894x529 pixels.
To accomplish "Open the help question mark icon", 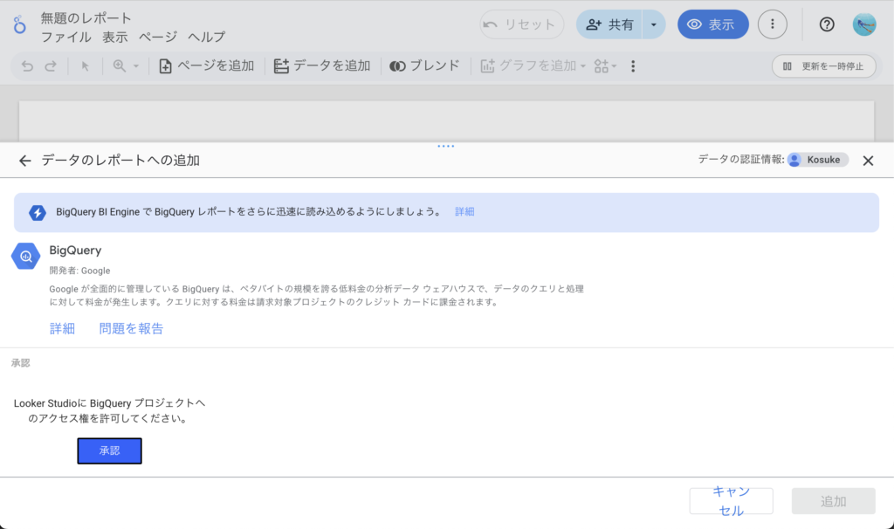I will click(x=826, y=24).
